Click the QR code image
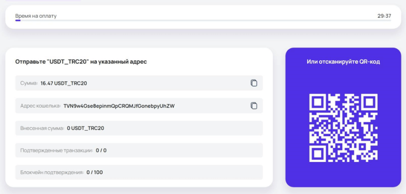Viewport: 406px width, 194px height. 343,128
